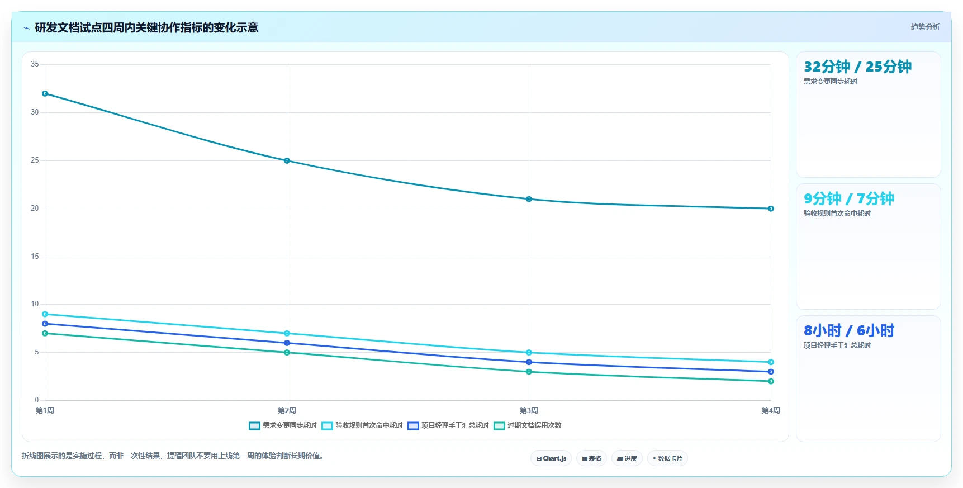Click the blue 项目经理手工汇总耗时 legend swatch
This screenshot has height=488, width=963.
click(413, 426)
